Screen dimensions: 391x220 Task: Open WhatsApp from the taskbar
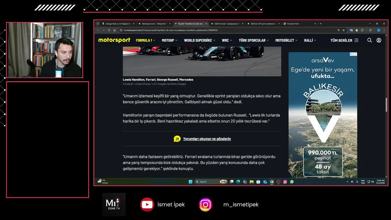point(292,182)
